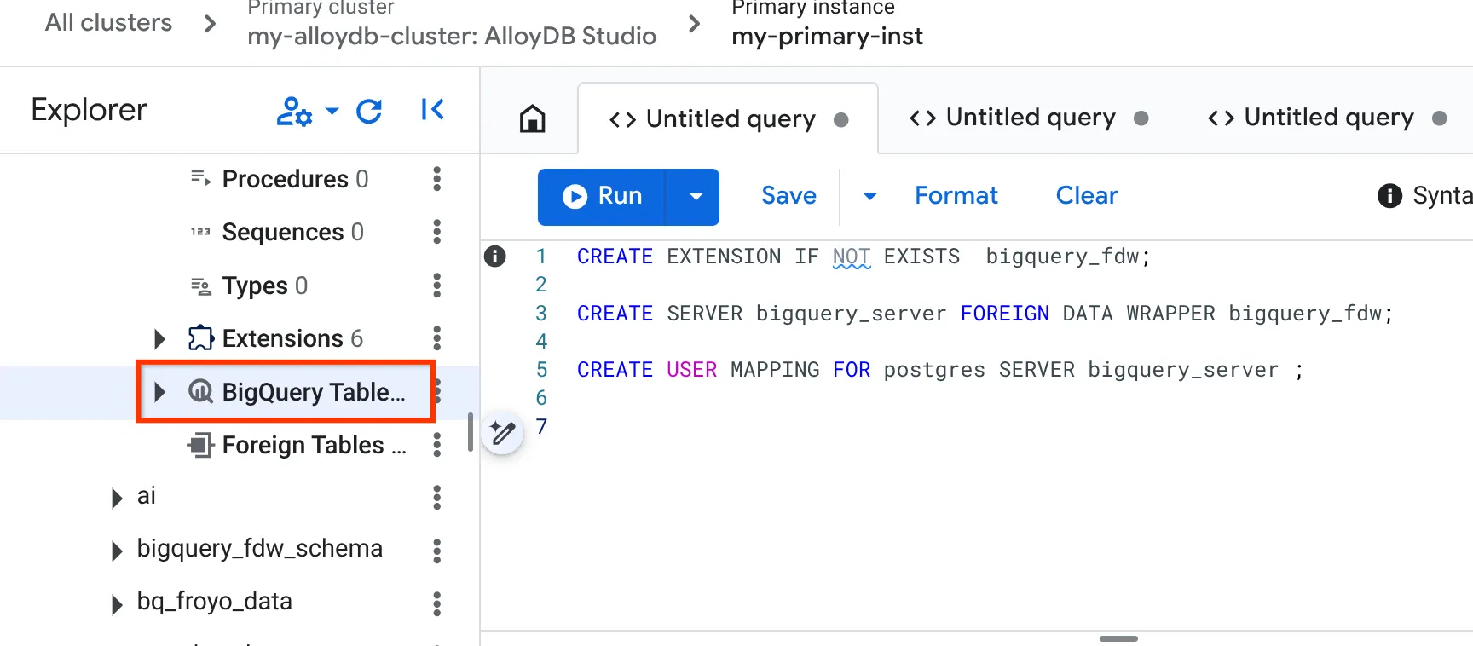Expand the ai schema

(x=117, y=498)
